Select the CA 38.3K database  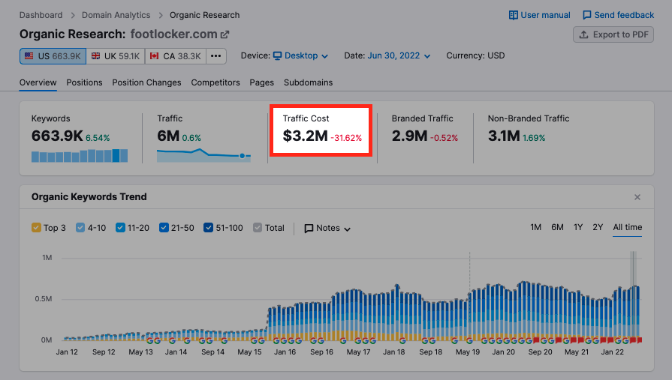coord(176,56)
